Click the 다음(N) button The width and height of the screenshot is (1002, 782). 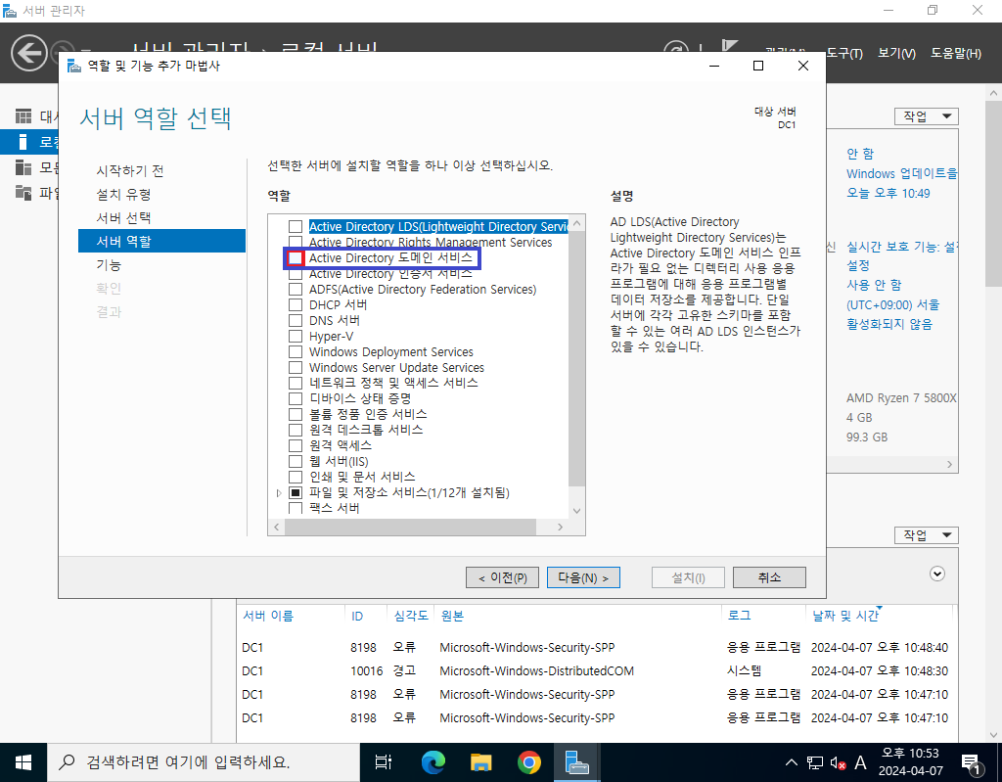click(583, 577)
